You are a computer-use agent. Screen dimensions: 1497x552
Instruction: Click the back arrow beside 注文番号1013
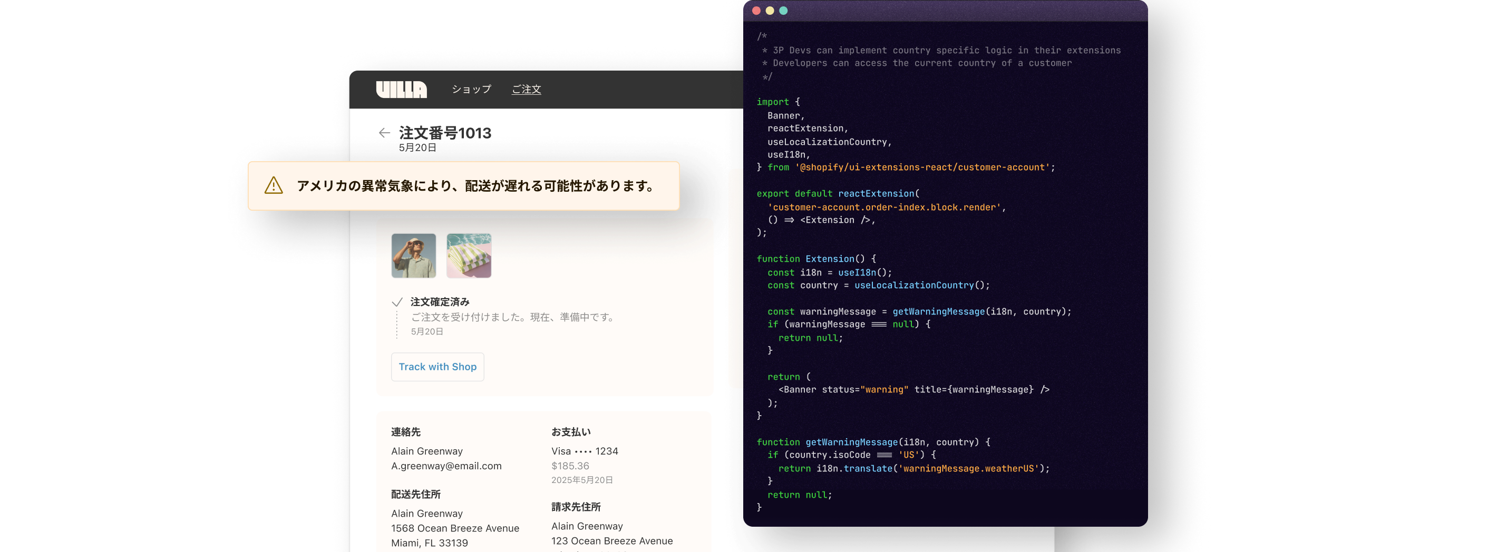(x=384, y=133)
